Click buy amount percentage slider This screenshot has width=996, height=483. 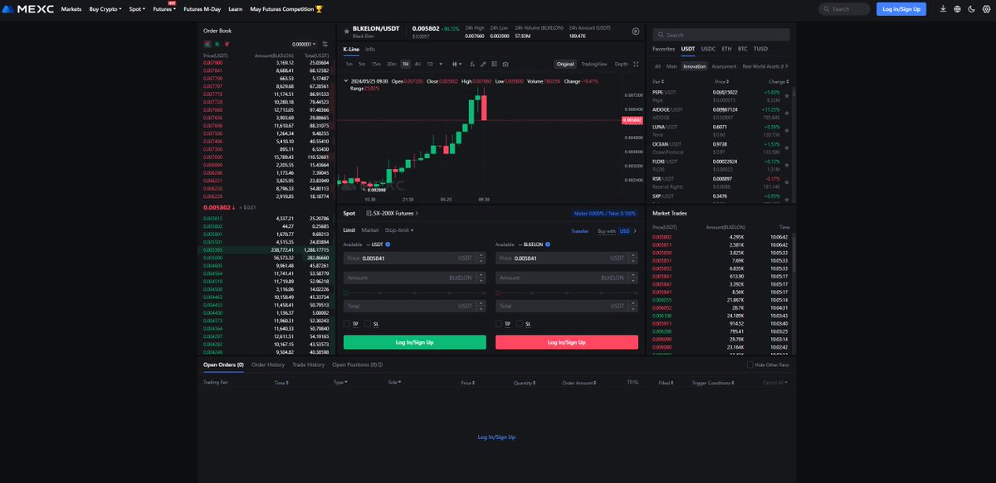pos(415,293)
